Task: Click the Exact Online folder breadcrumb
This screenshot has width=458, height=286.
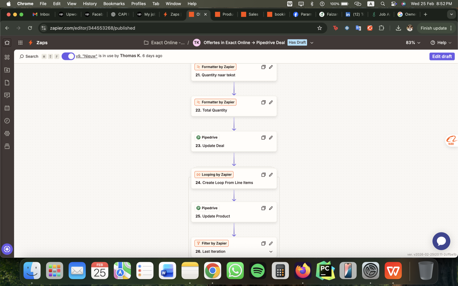Action: [x=164, y=43]
